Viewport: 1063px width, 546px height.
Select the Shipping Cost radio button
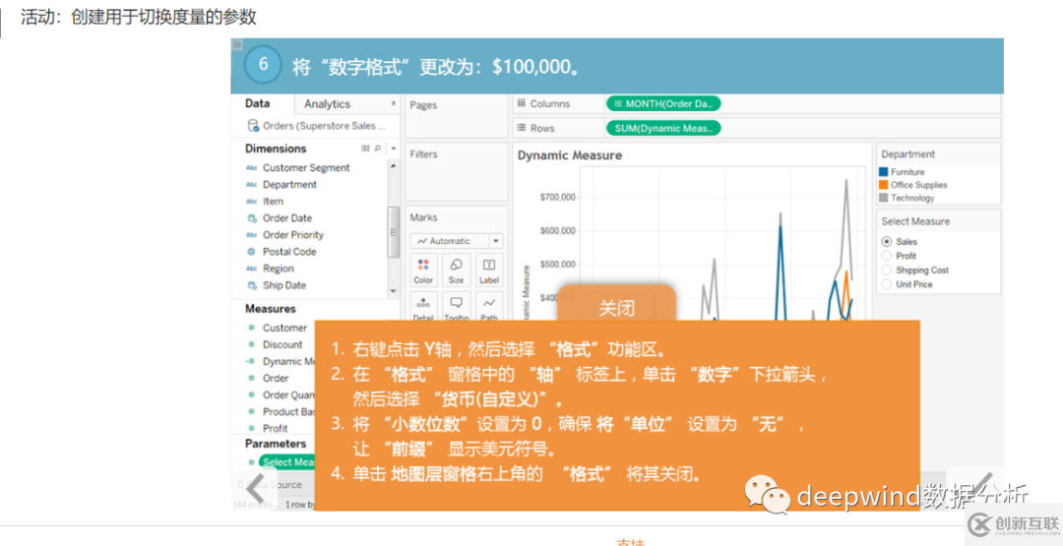click(x=886, y=271)
